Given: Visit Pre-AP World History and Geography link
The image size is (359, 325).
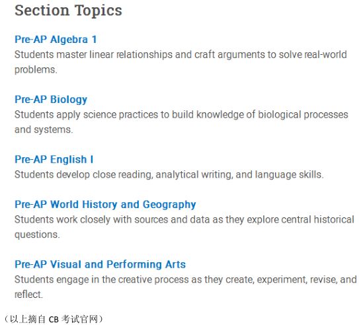Looking at the screenshot, I should pyautogui.click(x=105, y=205).
